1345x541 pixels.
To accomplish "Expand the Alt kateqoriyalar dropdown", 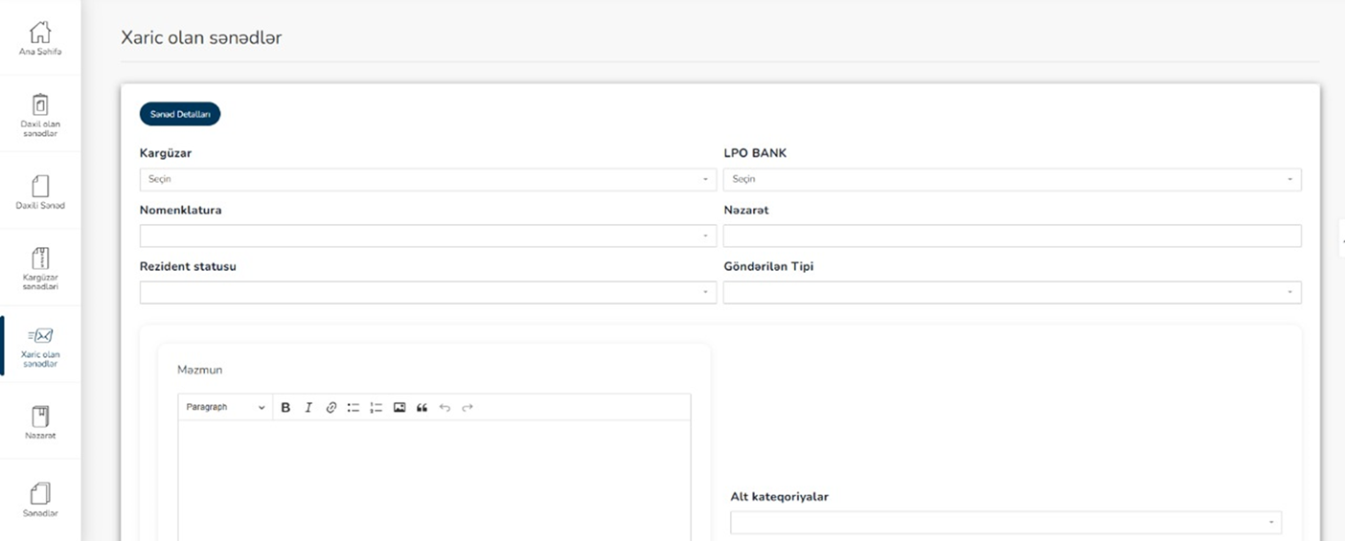I will [1006, 523].
